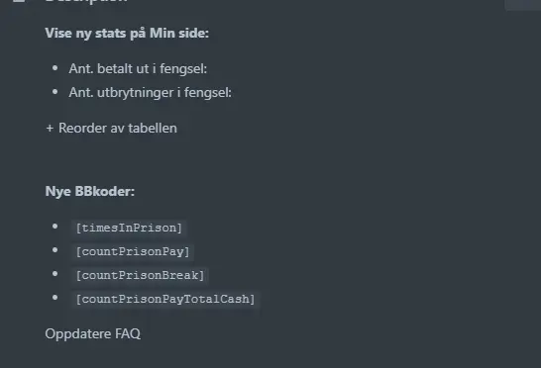The image size is (541, 368).
Task: Select the text "Ant. betalt ut i fengsel:"
Action: pos(138,68)
